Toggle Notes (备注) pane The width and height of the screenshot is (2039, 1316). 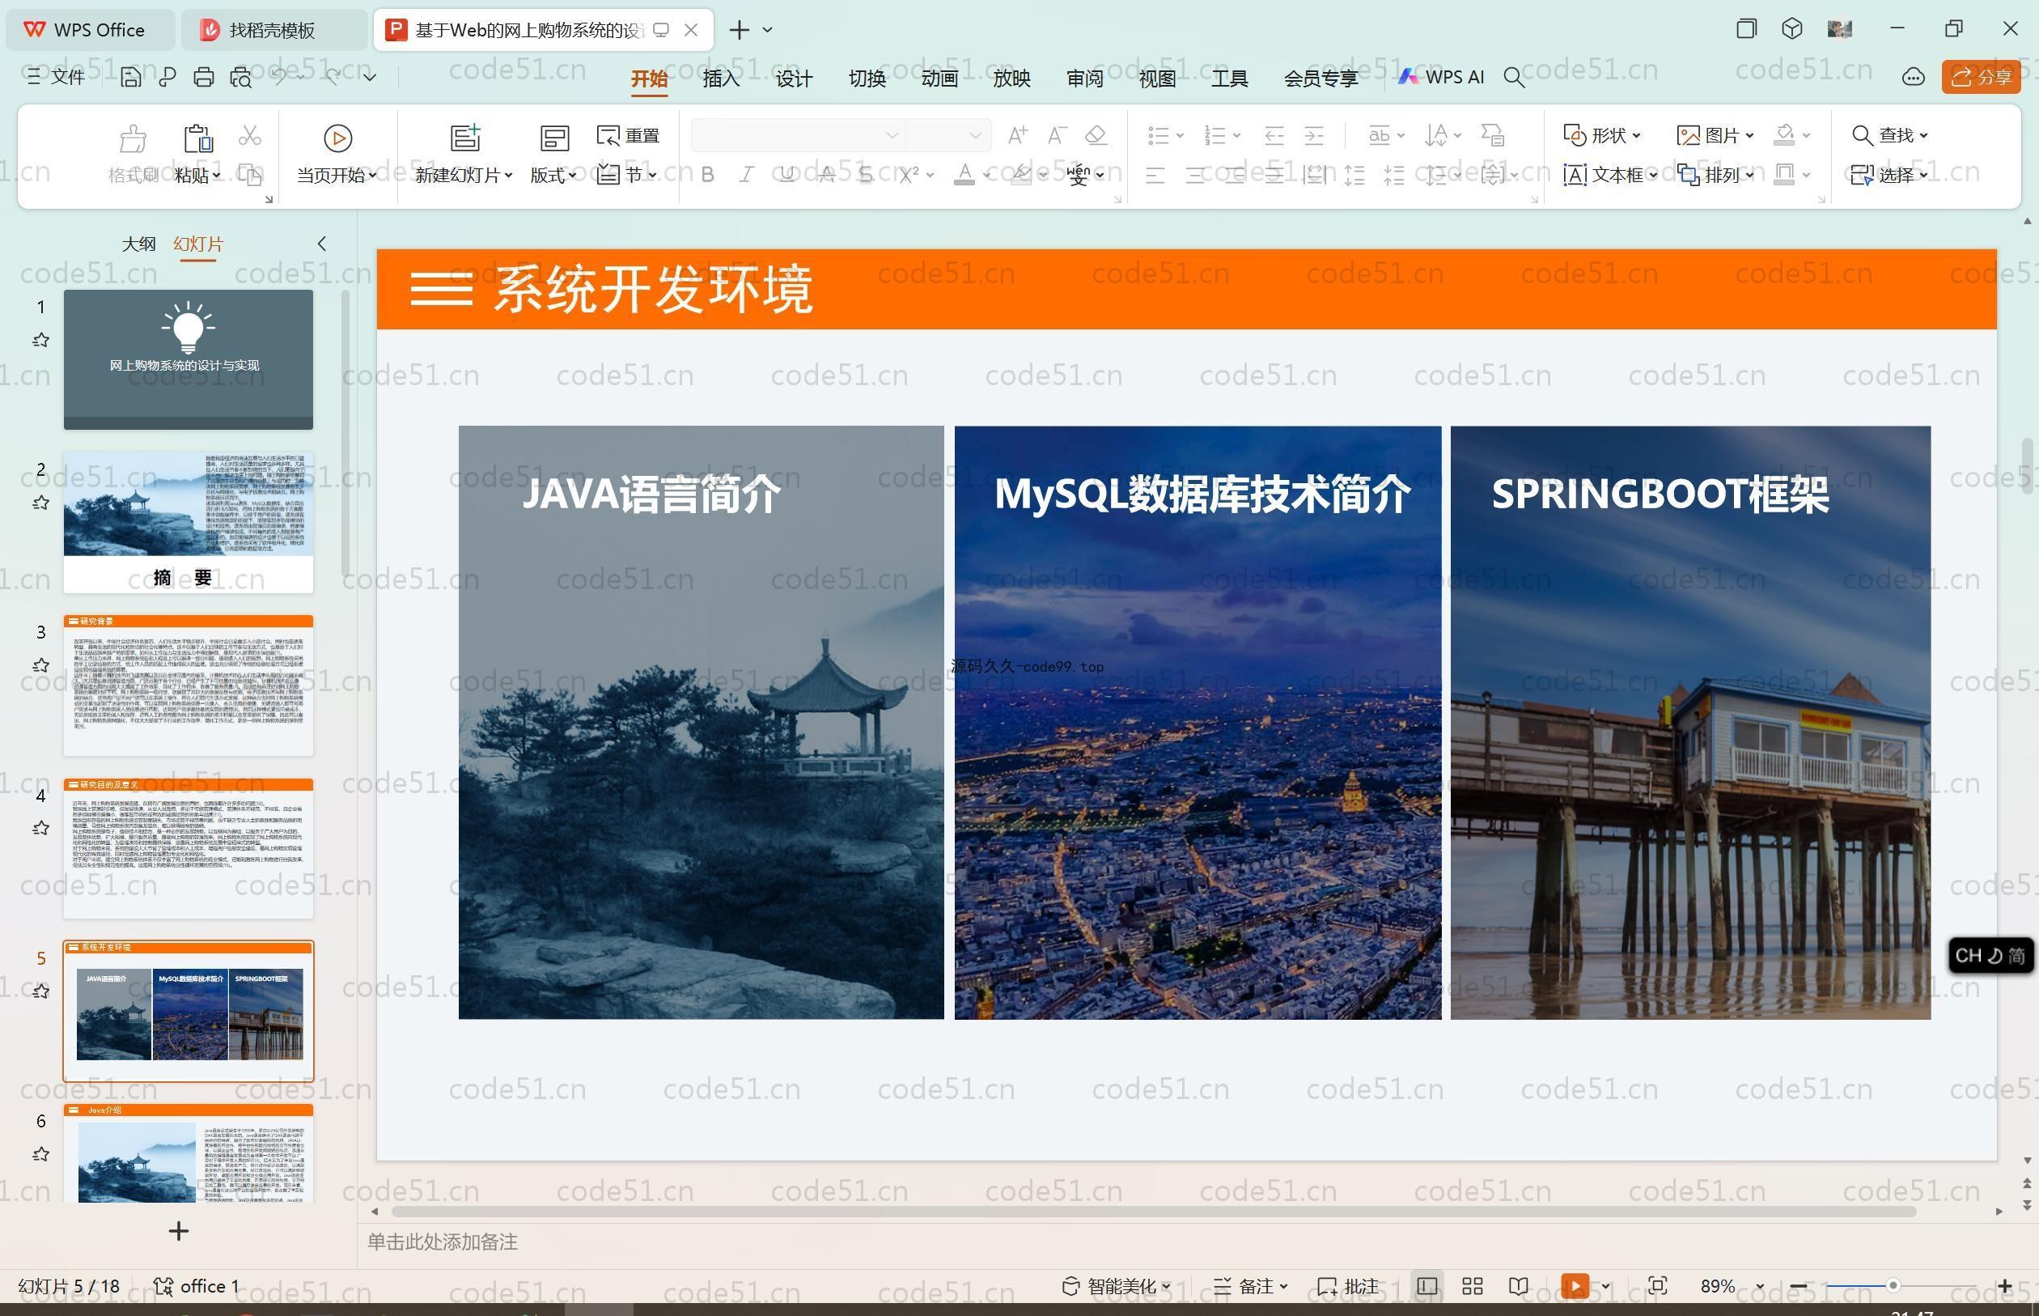1251,1285
